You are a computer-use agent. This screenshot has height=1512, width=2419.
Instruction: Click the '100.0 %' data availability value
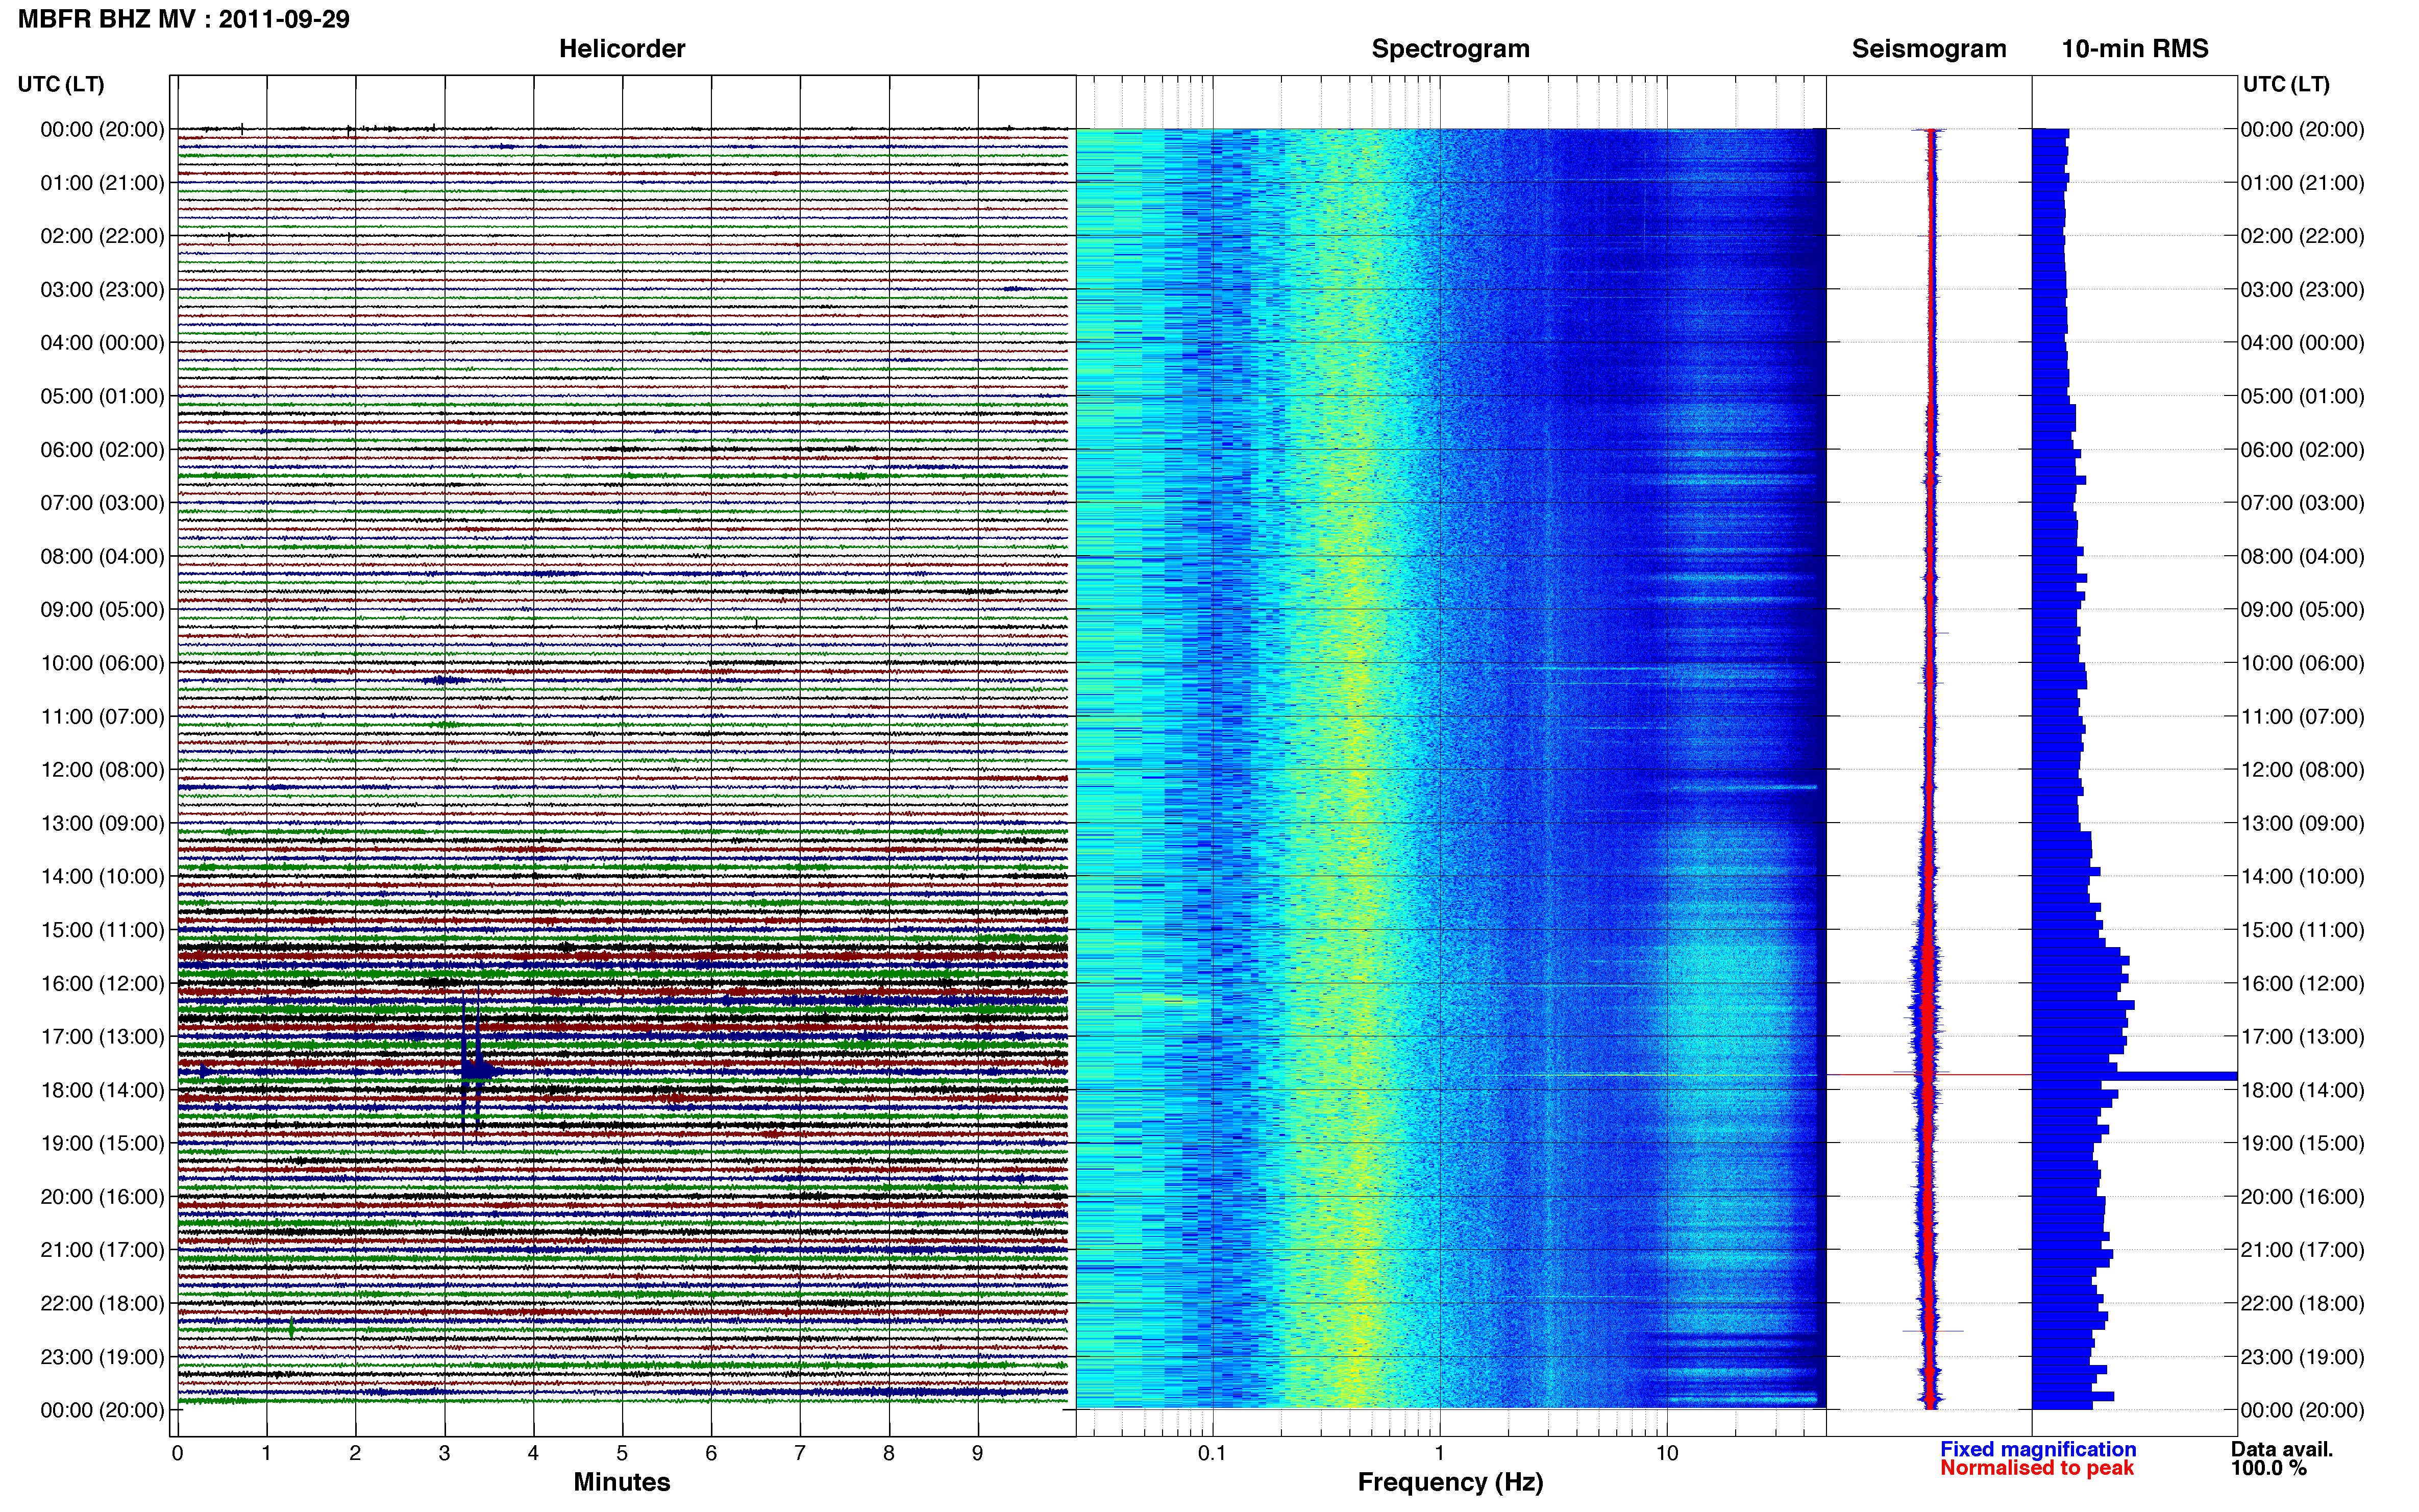(x=2268, y=1468)
